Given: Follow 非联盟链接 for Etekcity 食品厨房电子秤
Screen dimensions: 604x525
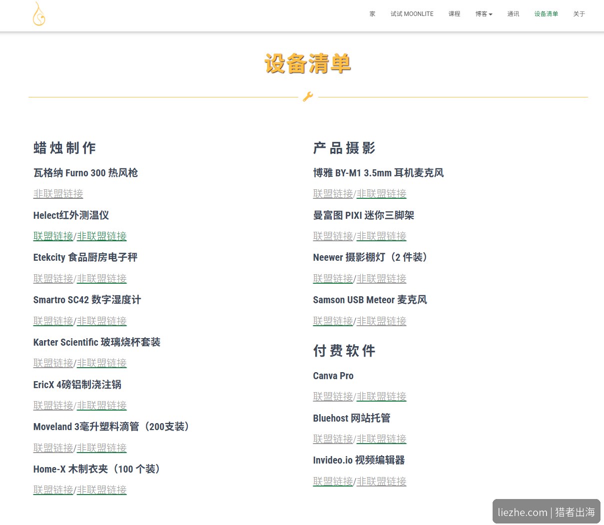Looking at the screenshot, I should pyautogui.click(x=102, y=279).
